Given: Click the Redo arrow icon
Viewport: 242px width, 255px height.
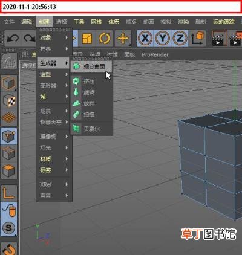Looking at the screenshot, I should click(29, 38).
